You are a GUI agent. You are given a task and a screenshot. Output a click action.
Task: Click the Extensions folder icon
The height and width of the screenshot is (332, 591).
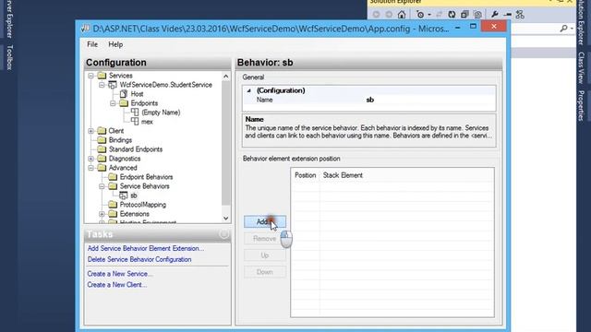coord(113,214)
